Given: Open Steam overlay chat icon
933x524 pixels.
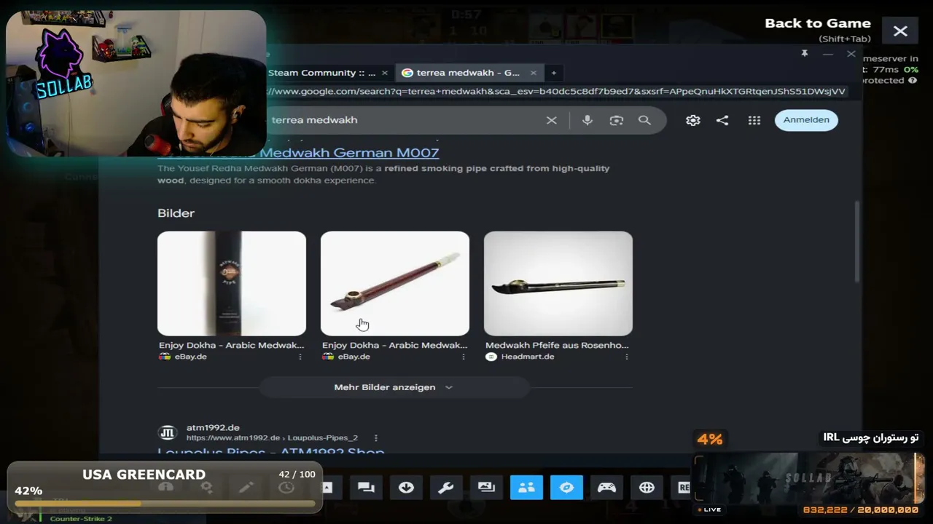Looking at the screenshot, I should point(367,488).
